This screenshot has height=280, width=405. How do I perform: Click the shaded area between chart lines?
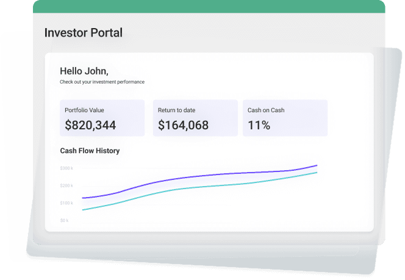click(183, 181)
